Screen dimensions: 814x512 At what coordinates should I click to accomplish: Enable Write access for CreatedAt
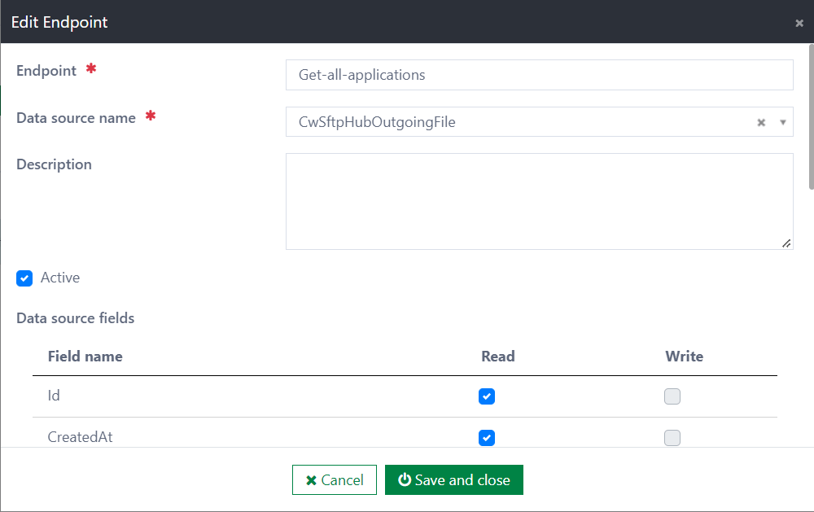[672, 438]
